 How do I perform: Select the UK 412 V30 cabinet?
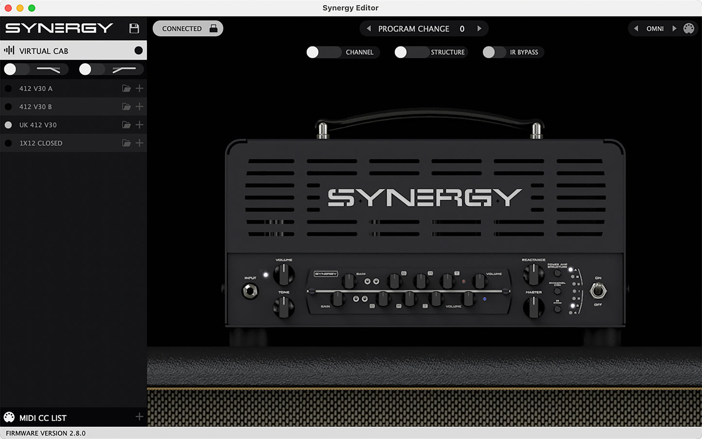click(38, 125)
